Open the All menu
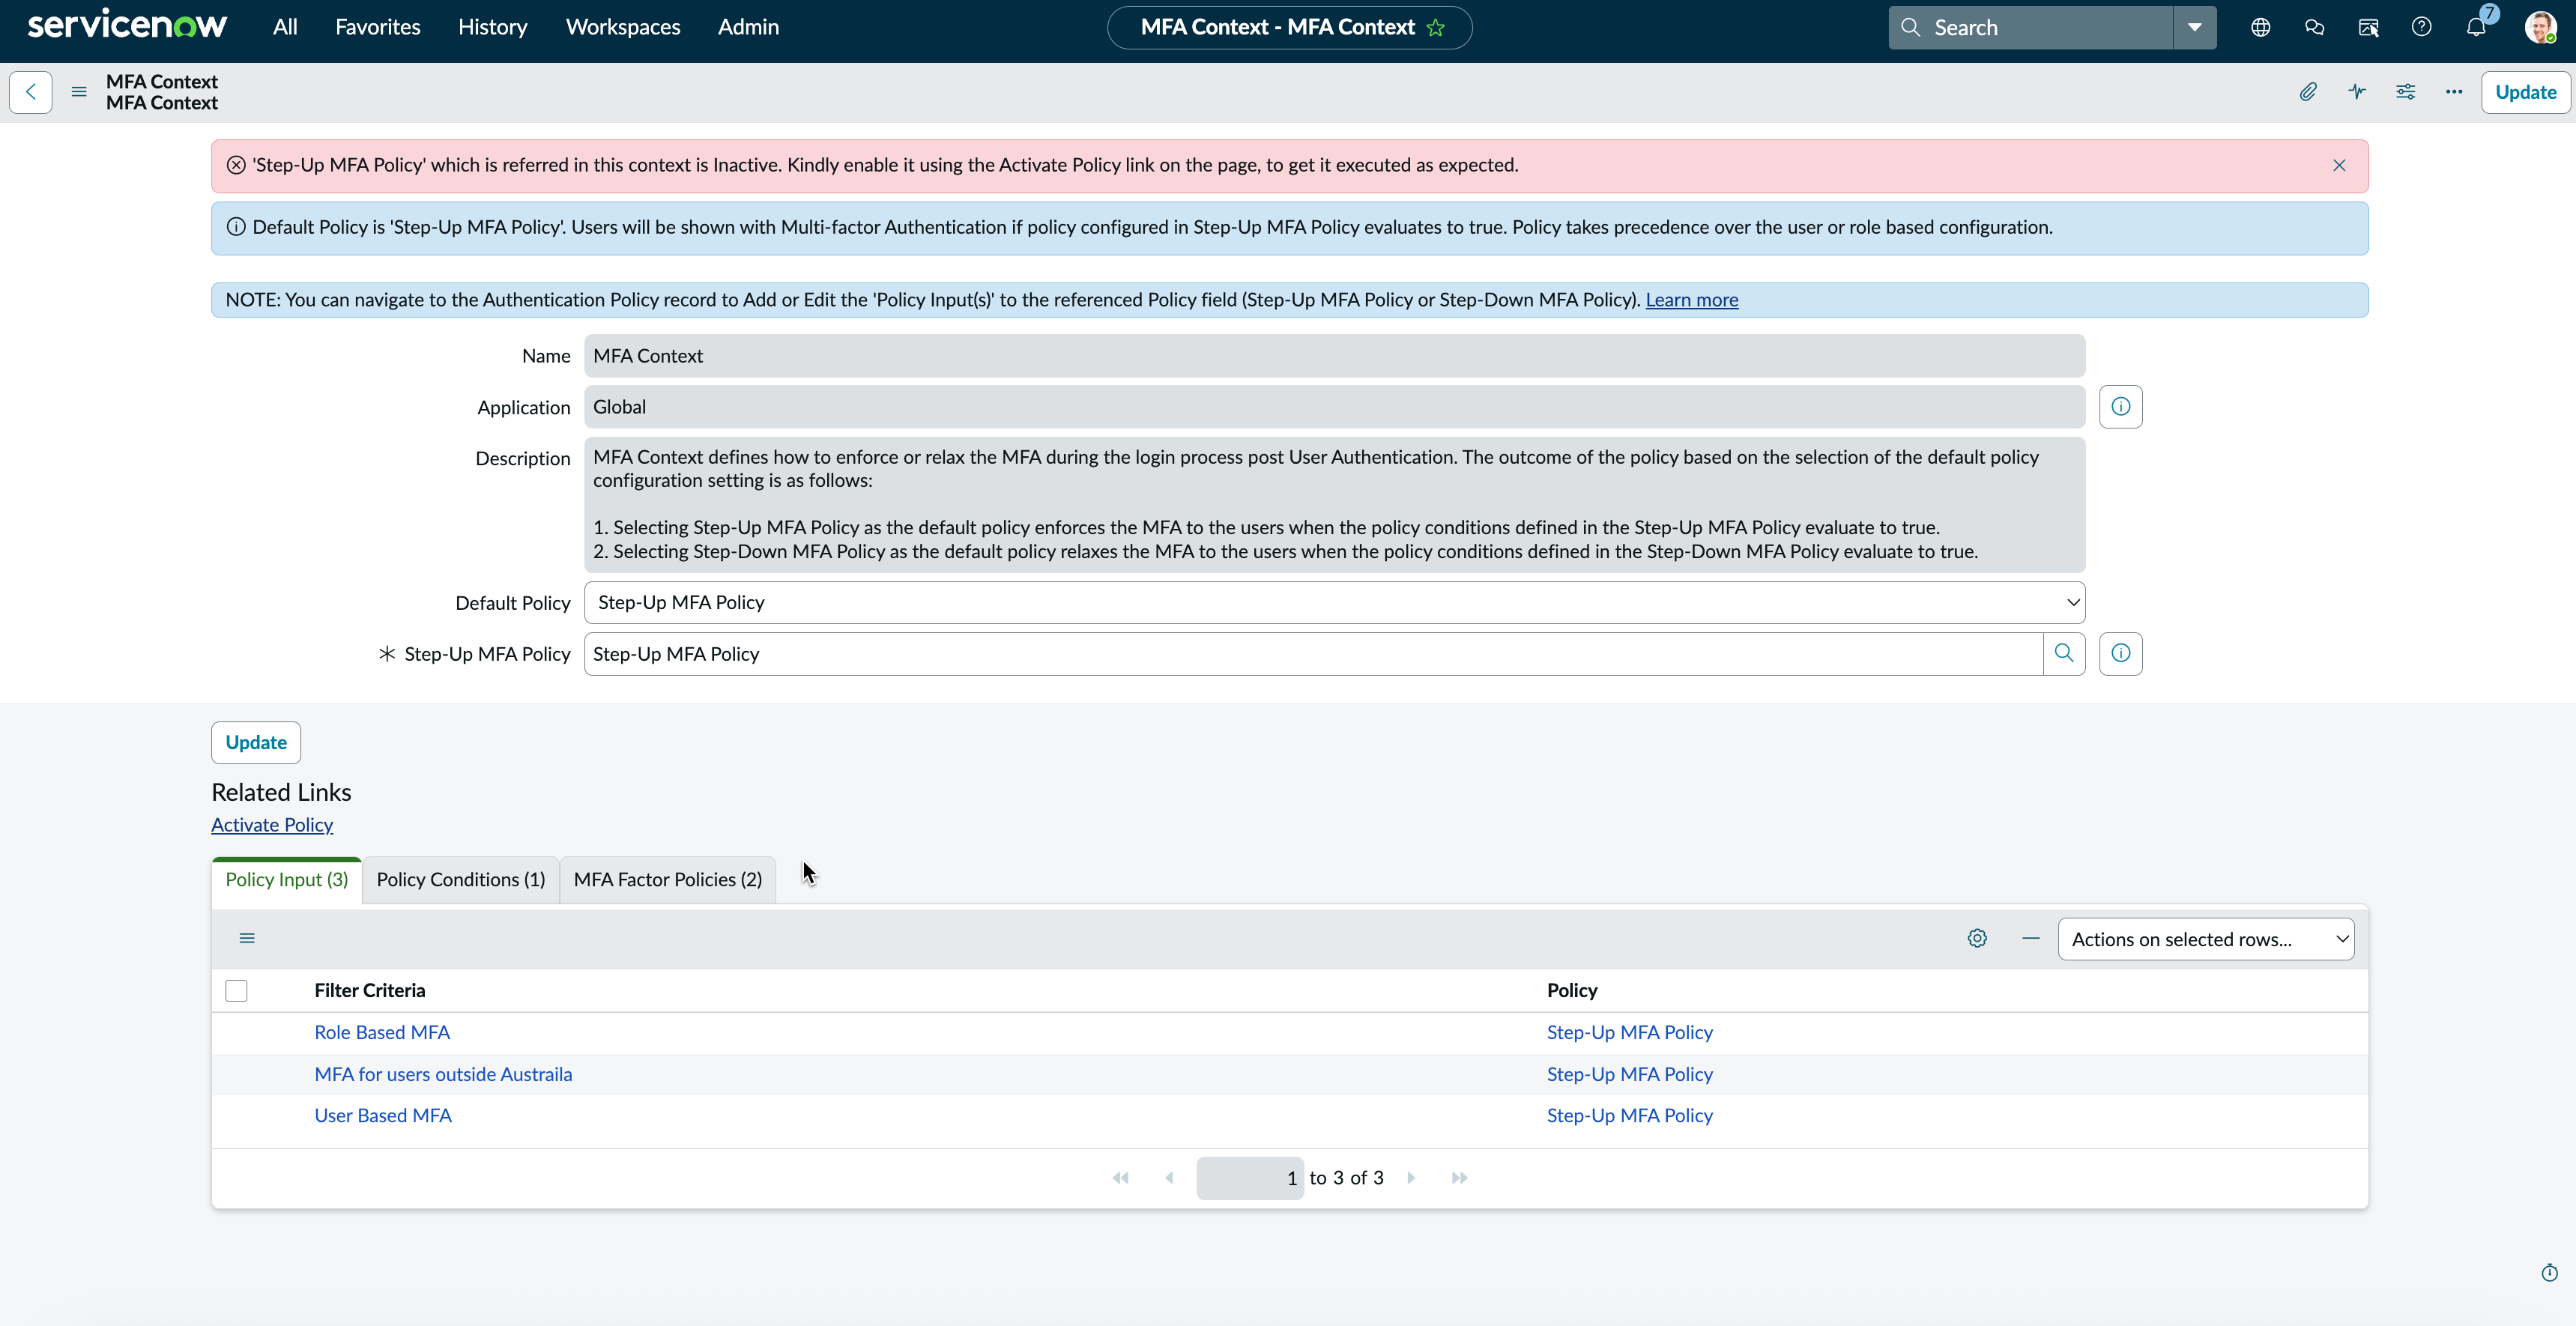The width and height of the screenshot is (2576, 1326). click(x=285, y=27)
